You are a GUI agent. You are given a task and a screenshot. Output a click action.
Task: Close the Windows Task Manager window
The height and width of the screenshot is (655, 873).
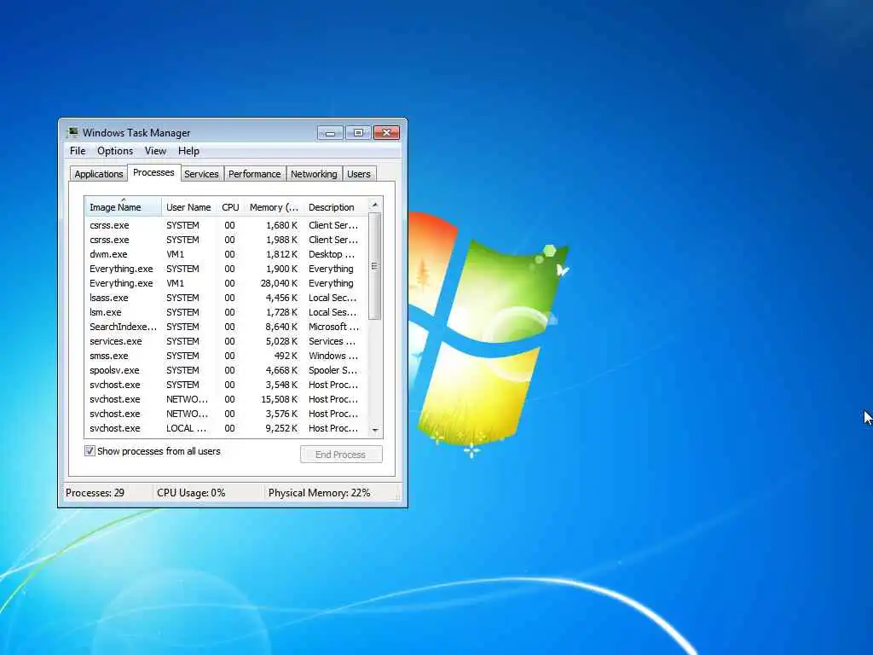click(386, 132)
